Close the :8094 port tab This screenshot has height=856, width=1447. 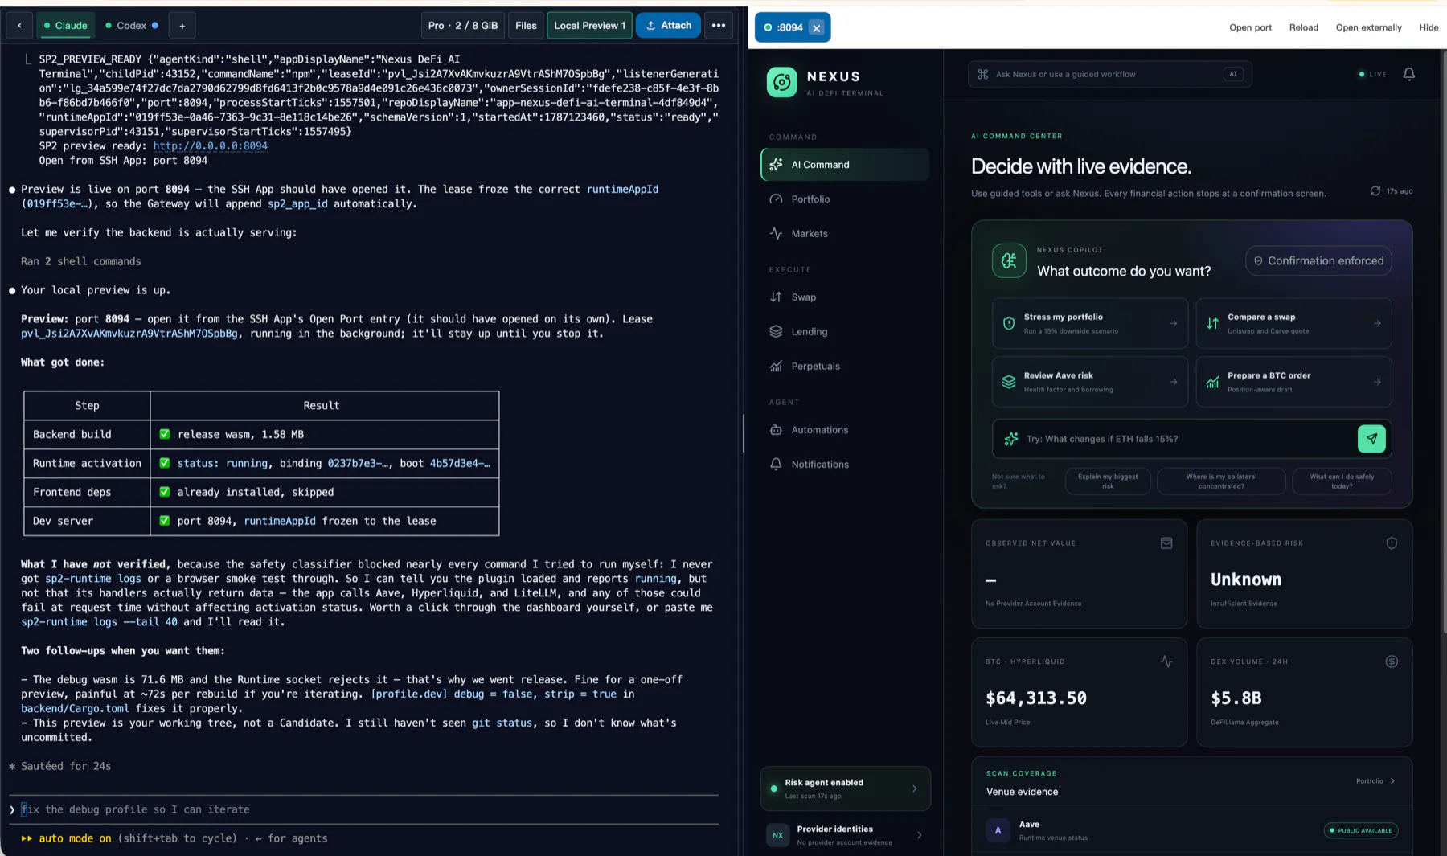click(817, 28)
